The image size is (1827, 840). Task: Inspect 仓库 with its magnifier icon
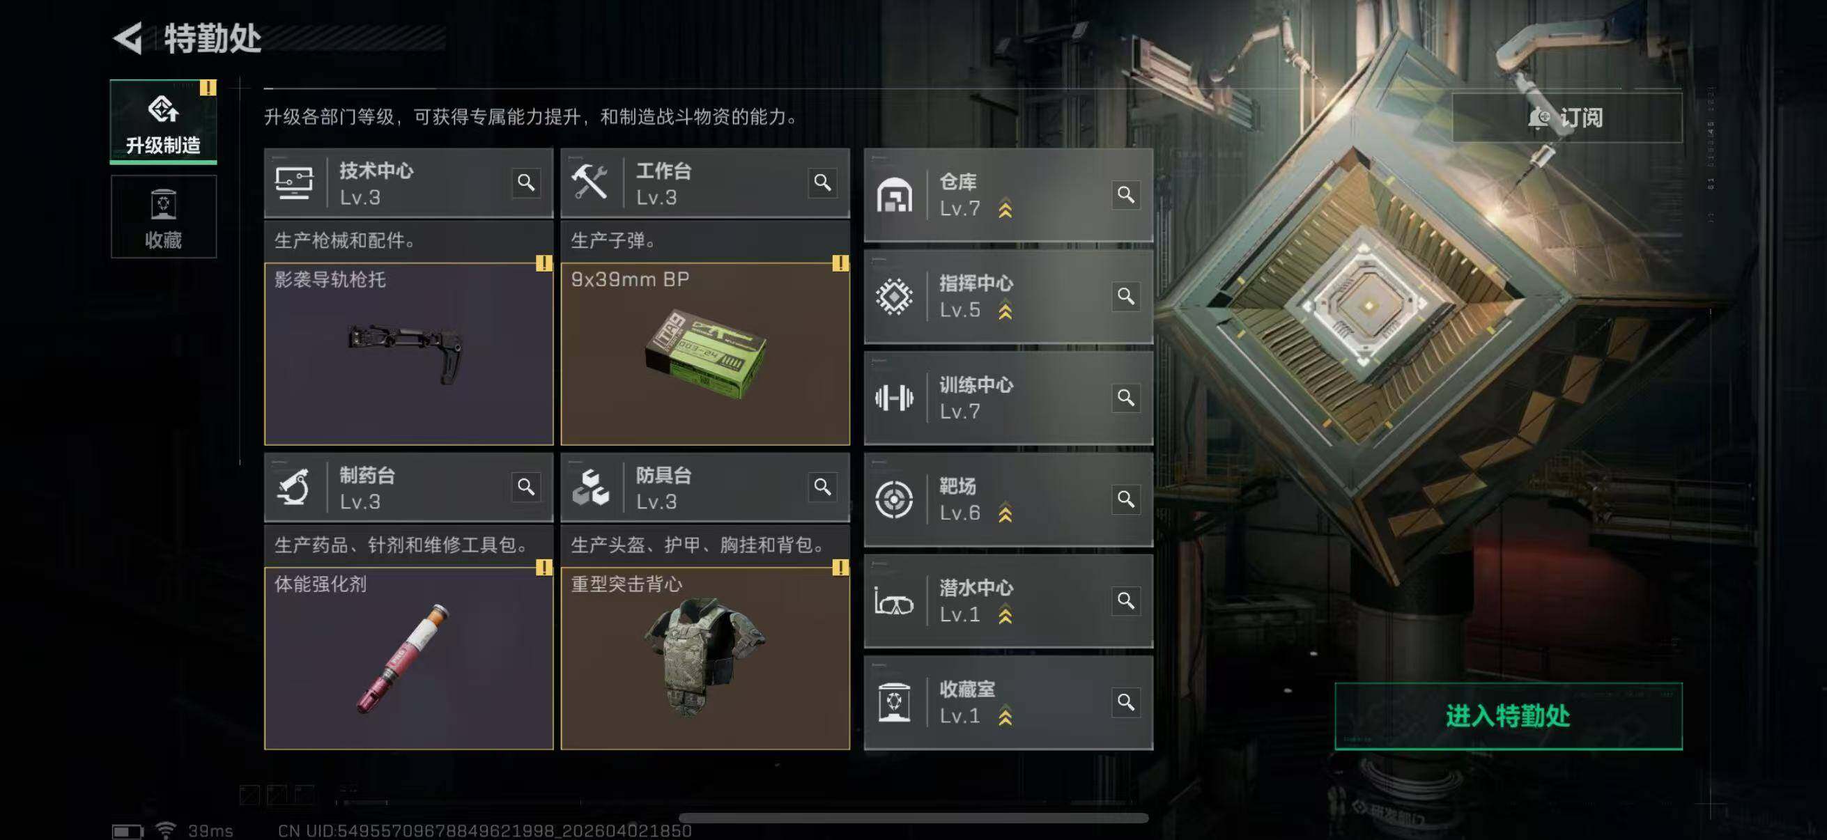[1125, 194]
